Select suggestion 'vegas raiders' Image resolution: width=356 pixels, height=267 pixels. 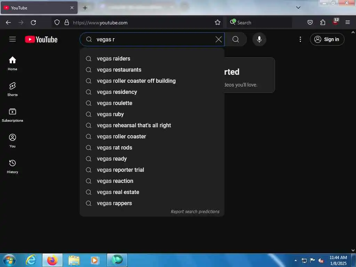pyautogui.click(x=152, y=58)
